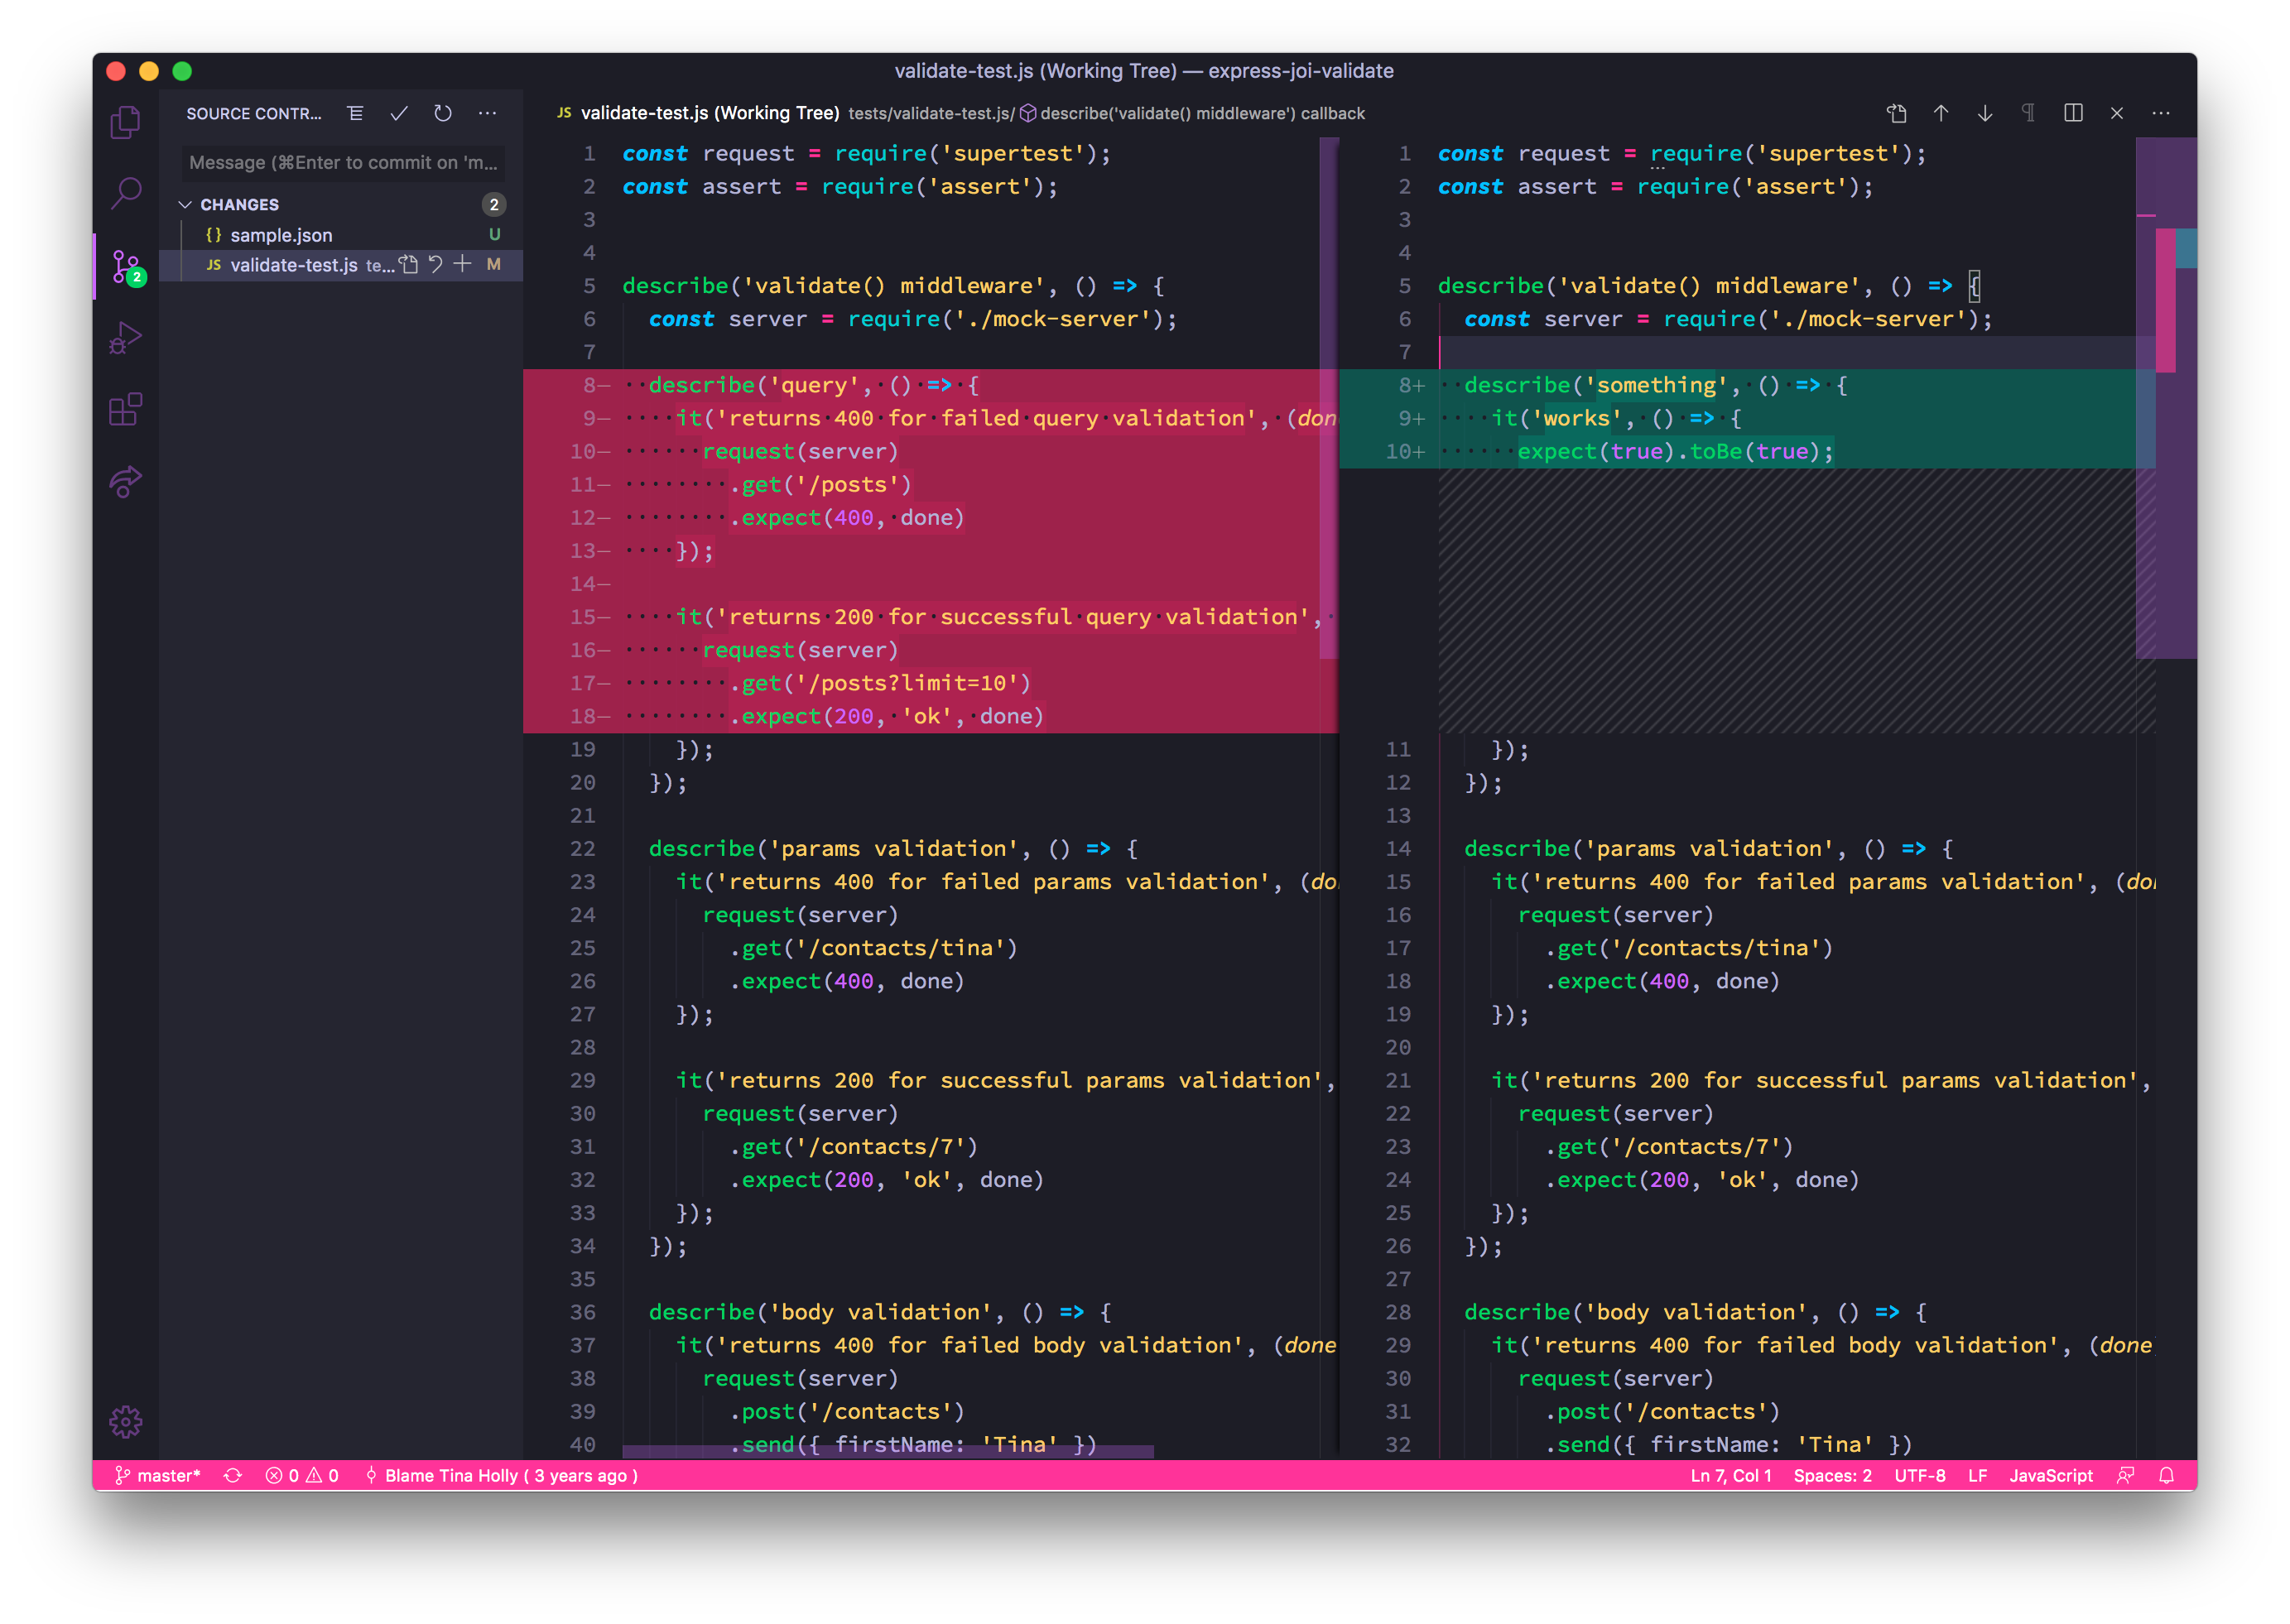The height and width of the screenshot is (1624, 2290).
Task: Stage changes for validate-test.js with plus icon
Action: pyautogui.click(x=462, y=264)
